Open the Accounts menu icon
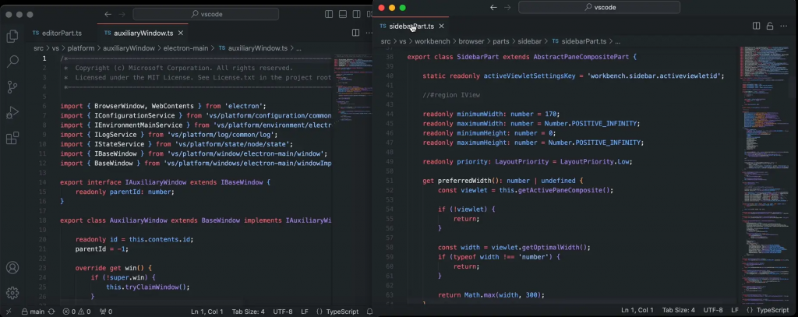The height and width of the screenshot is (317, 798). click(x=12, y=268)
